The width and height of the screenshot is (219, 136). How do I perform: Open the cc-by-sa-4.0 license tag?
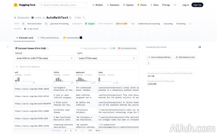(x=32, y=29)
